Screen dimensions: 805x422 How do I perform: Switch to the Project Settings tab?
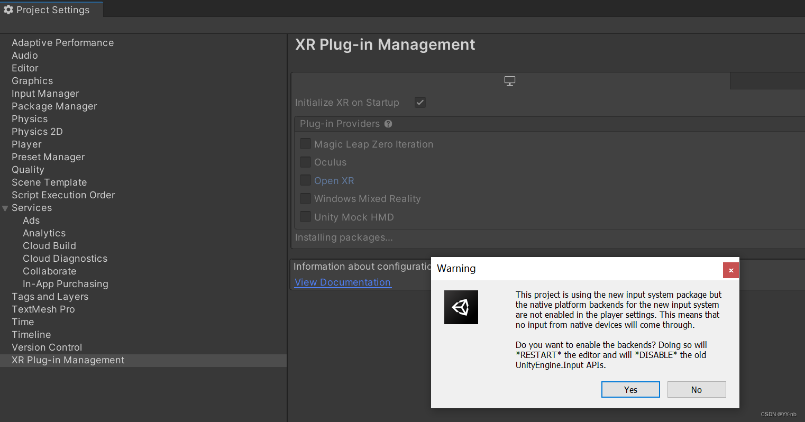[52, 9]
